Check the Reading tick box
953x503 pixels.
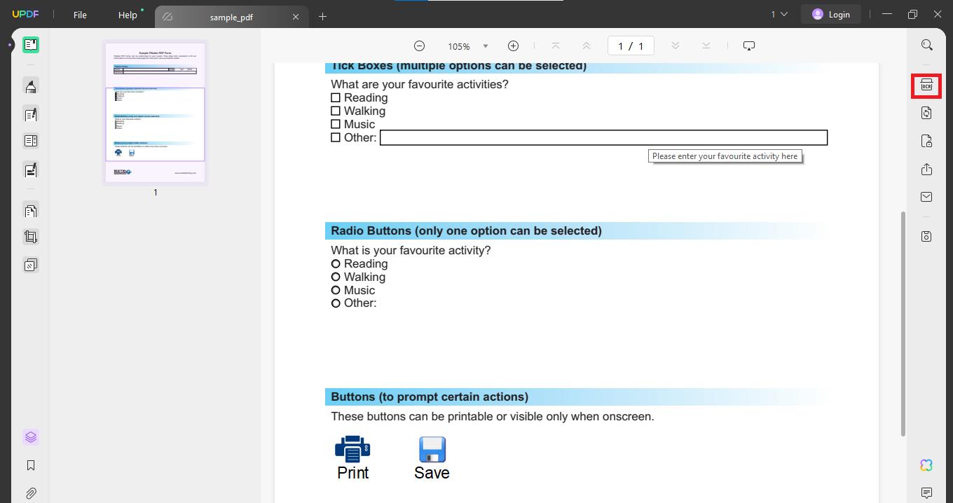(x=336, y=97)
